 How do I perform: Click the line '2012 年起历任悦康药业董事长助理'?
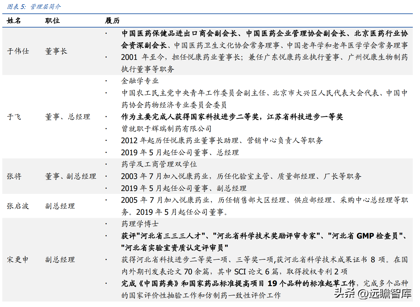coord(222,141)
